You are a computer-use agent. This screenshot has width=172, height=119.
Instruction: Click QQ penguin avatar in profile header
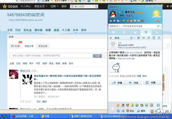[113, 14]
